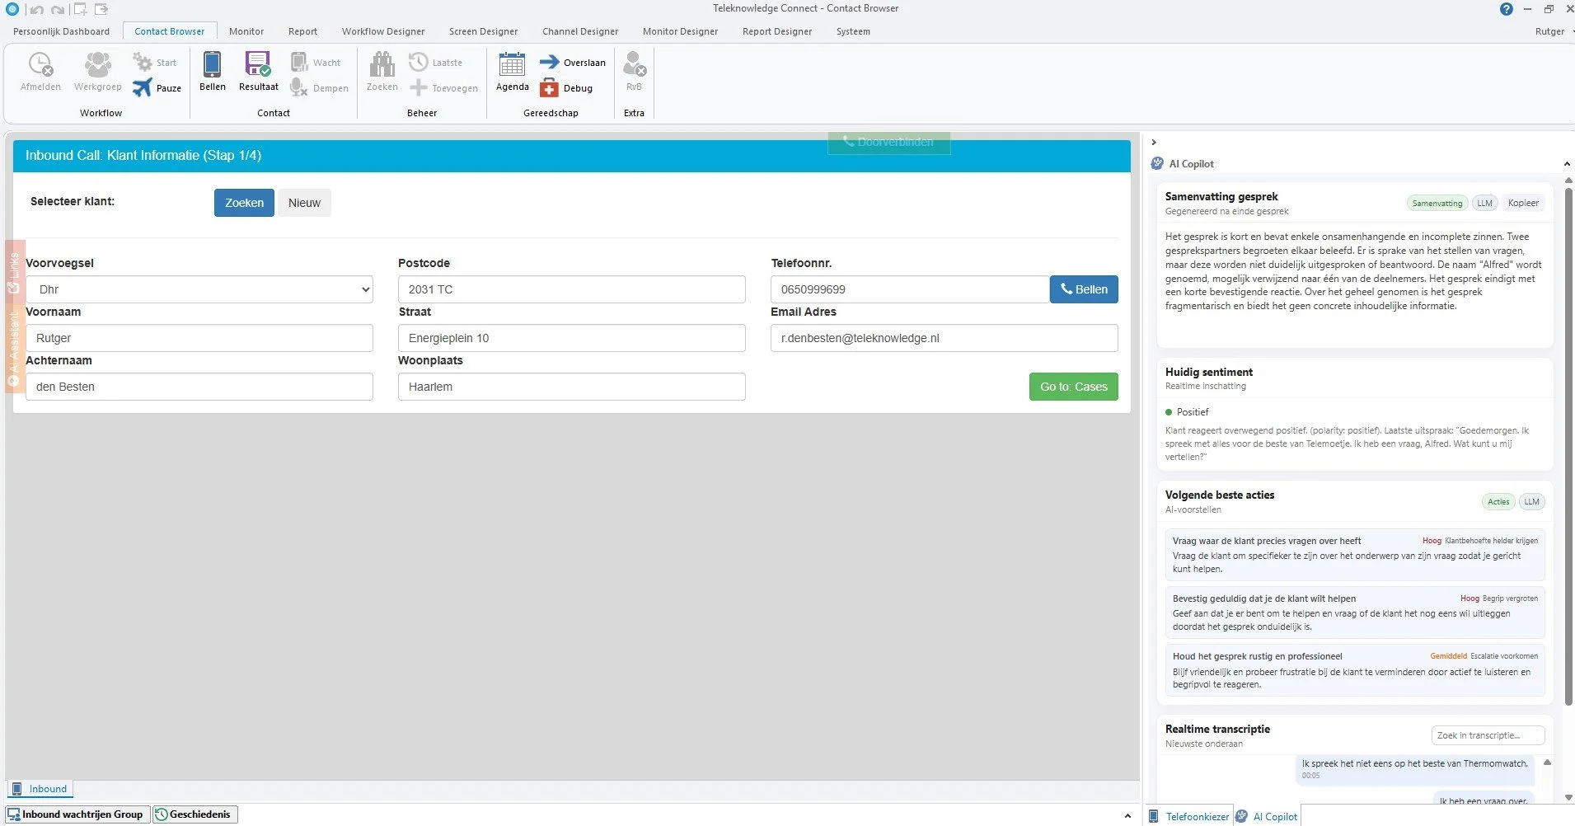Open the Channel Designer tab
The height and width of the screenshot is (826, 1575).
coord(580,31)
